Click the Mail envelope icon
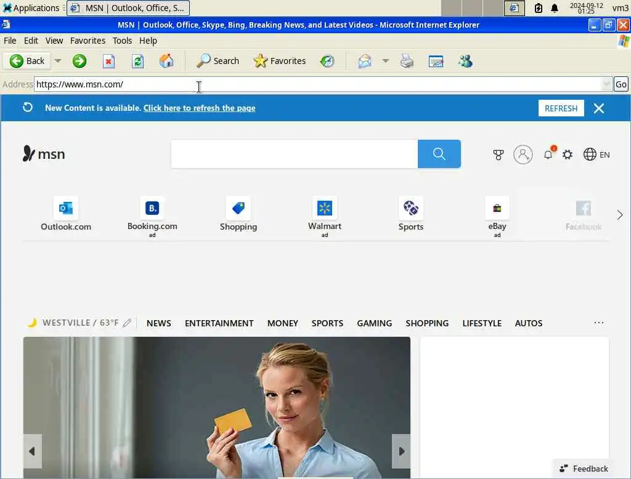This screenshot has width=631, height=479. pyautogui.click(x=365, y=61)
